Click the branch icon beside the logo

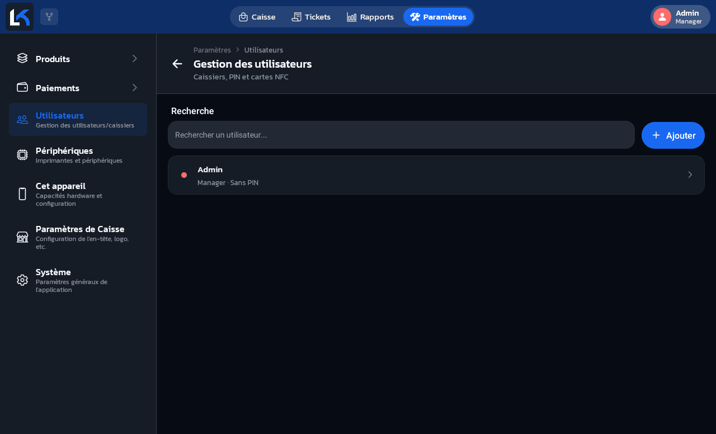(49, 17)
